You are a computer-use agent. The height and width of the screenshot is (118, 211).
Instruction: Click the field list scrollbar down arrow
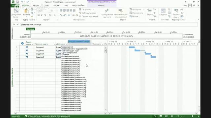point(106,110)
